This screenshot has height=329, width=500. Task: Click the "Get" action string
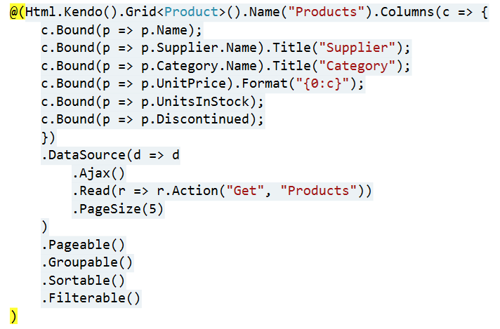(245, 191)
